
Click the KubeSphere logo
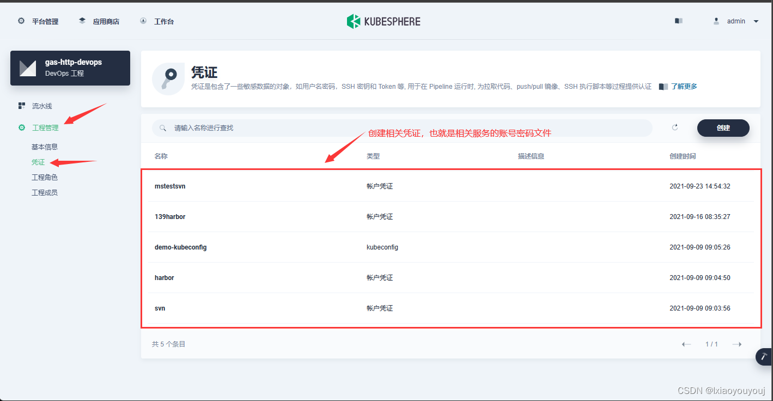click(384, 21)
